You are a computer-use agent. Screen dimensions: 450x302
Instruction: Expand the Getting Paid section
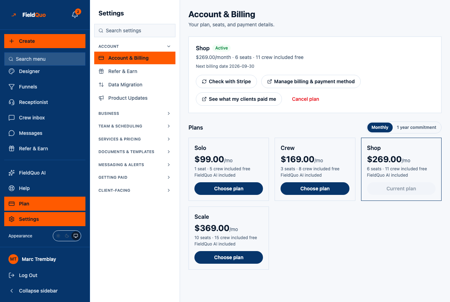point(135,177)
